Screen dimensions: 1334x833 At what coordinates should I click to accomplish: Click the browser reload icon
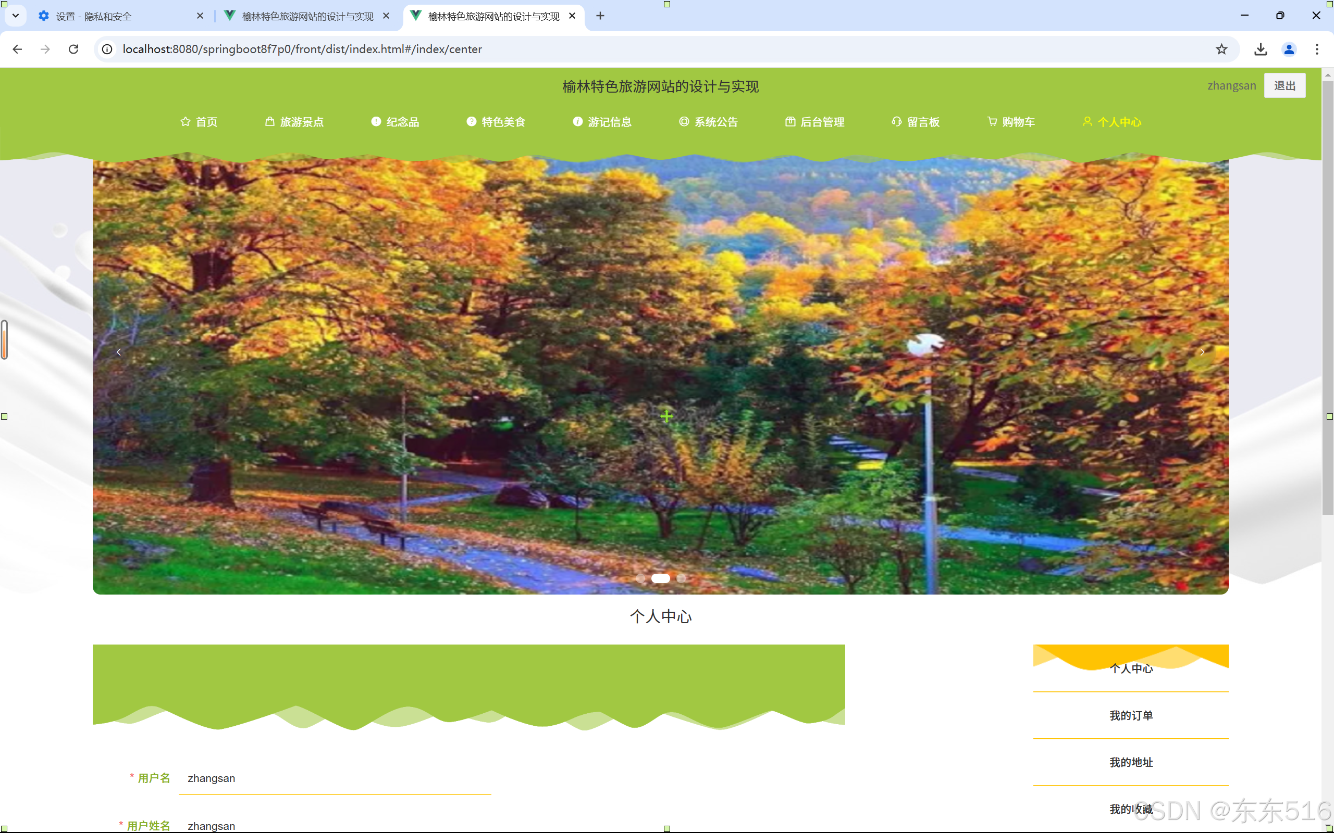point(73,49)
